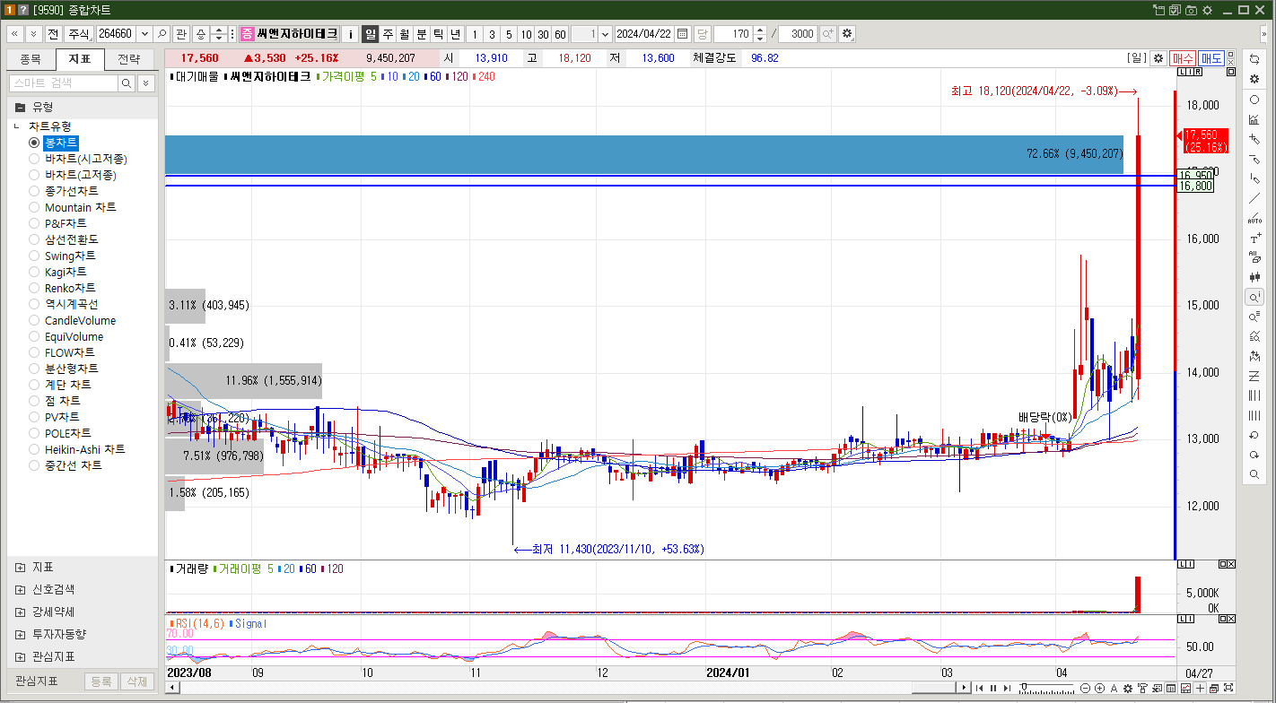Select the 주 weekly period

[x=388, y=34]
